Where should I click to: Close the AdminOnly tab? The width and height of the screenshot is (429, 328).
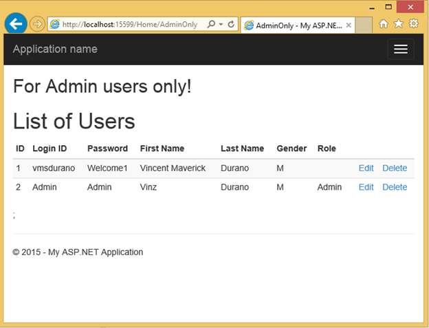point(349,25)
